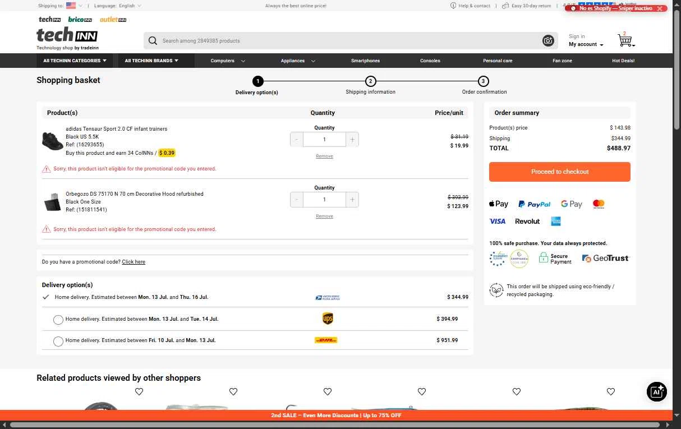This screenshot has width=681, height=429.
Task: Click the Sign in link
Action: click(x=577, y=36)
